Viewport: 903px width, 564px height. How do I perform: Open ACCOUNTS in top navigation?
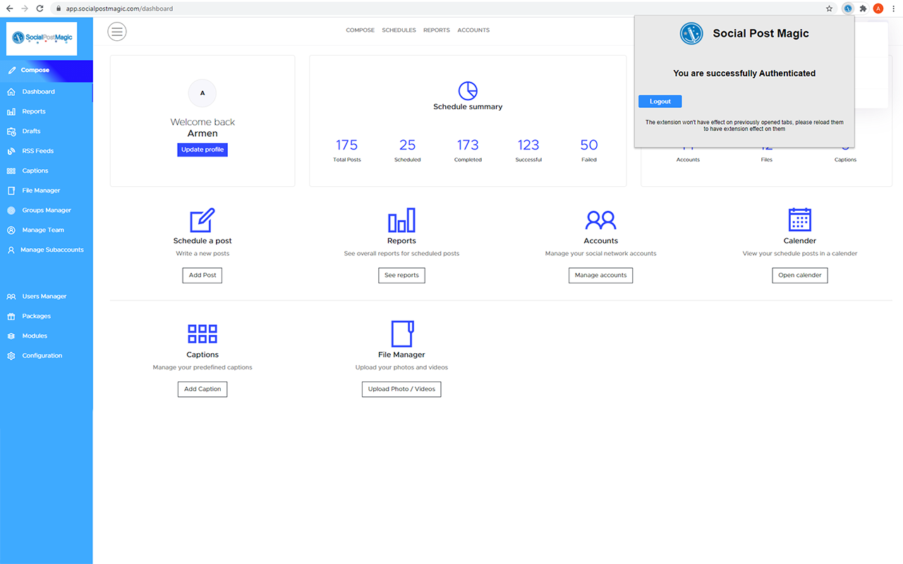pos(473,30)
